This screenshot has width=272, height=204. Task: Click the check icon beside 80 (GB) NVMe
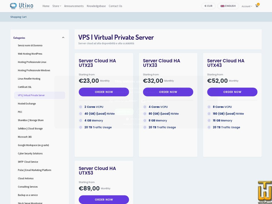click(x=145, y=114)
